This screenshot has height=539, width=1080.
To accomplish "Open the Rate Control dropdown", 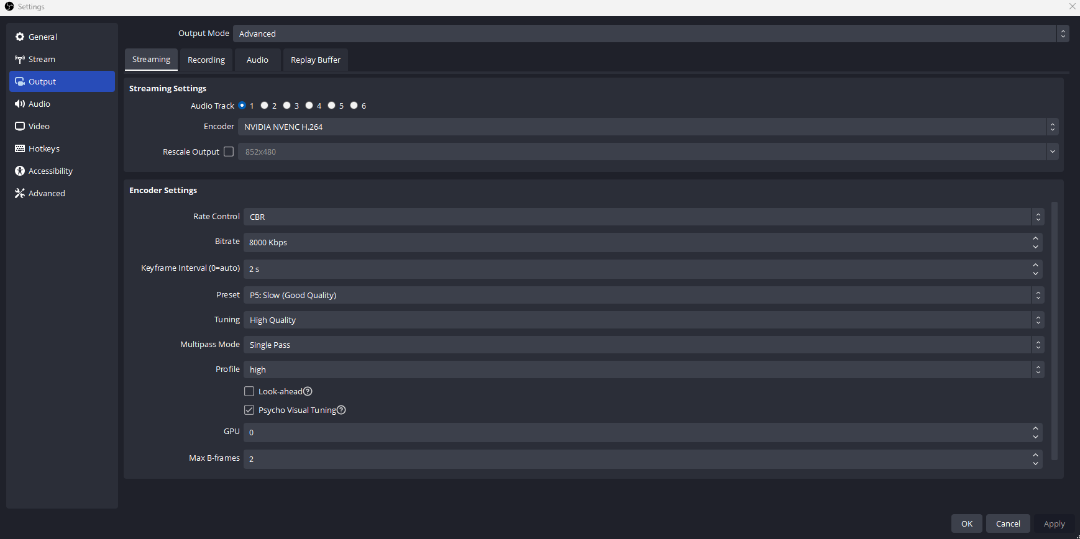I will [644, 217].
